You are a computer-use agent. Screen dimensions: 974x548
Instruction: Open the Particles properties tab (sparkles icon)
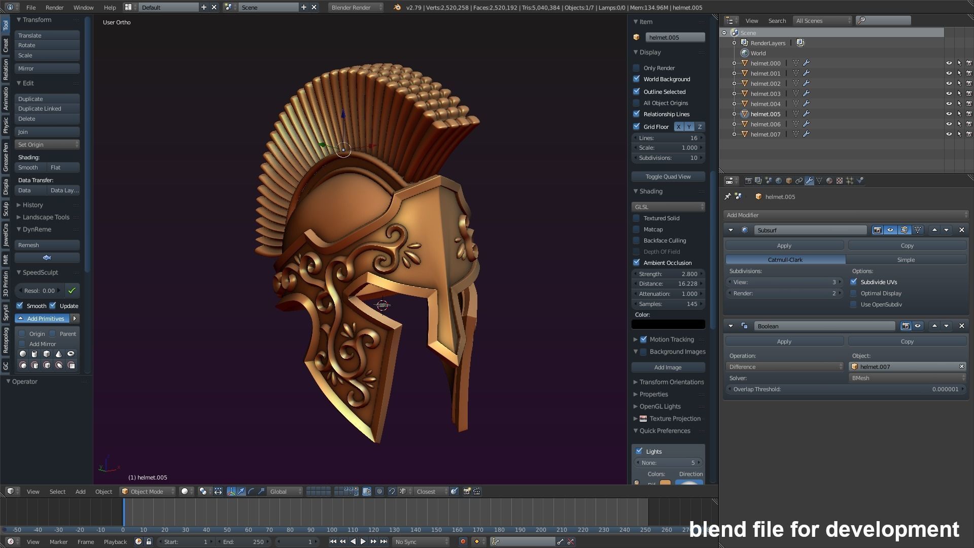[x=850, y=181]
